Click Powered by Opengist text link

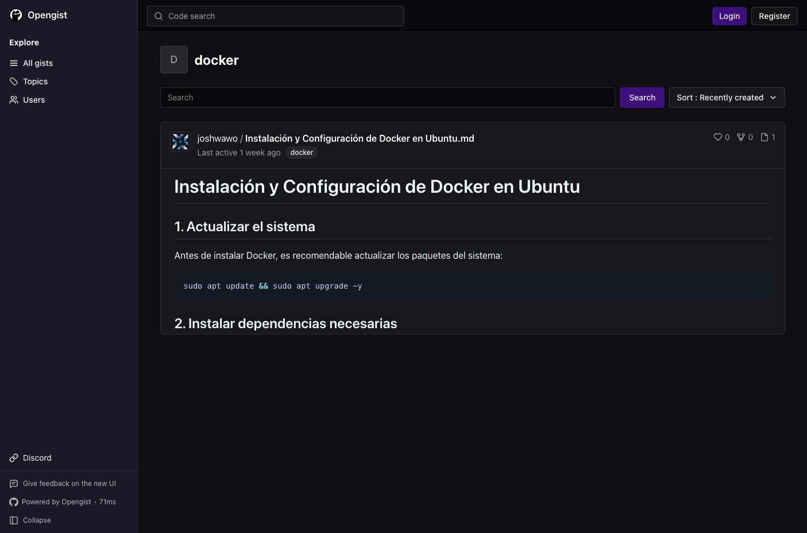56,502
